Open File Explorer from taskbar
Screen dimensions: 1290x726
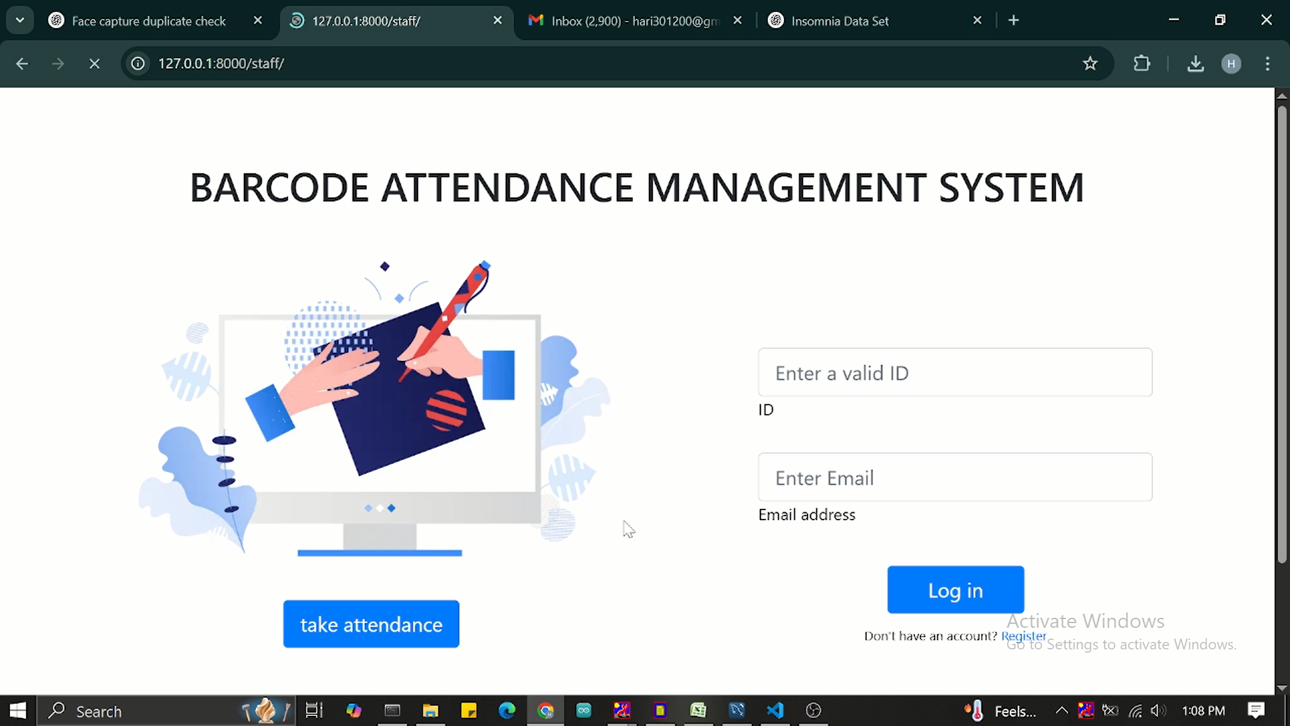(430, 711)
